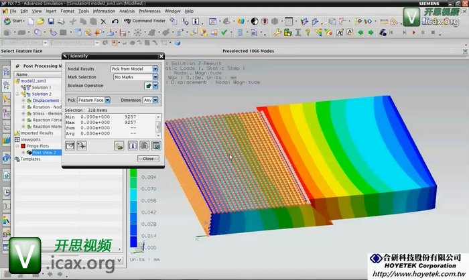Expand the Displacement result node
The width and height of the screenshot is (469, 280).
tap(23, 100)
